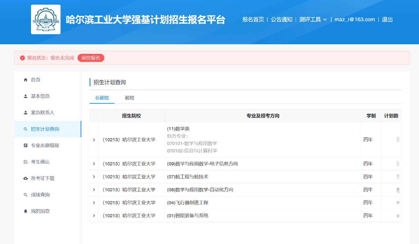Viewport: 419px width, 244px height.
Task: Click the 前往报名 button
Action: pyautogui.click(x=91, y=58)
